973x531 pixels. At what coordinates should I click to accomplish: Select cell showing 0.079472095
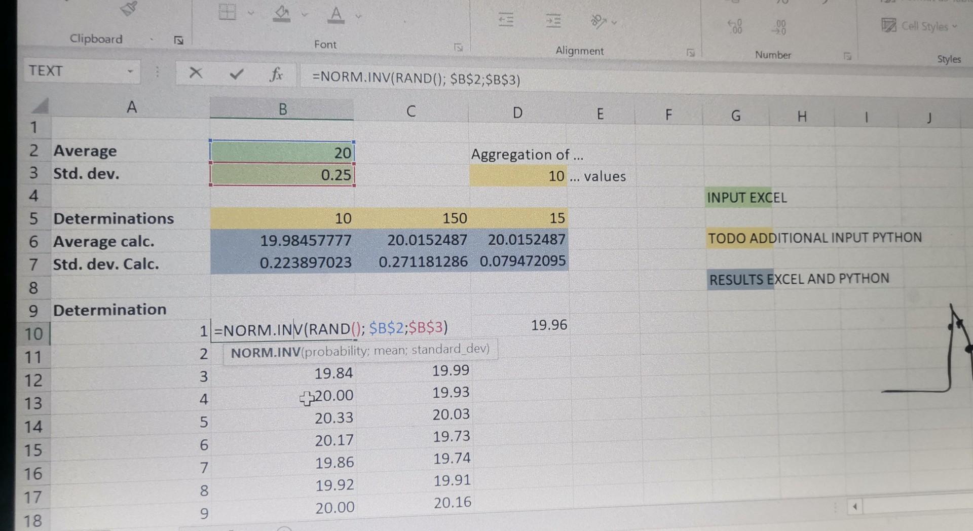click(x=519, y=261)
